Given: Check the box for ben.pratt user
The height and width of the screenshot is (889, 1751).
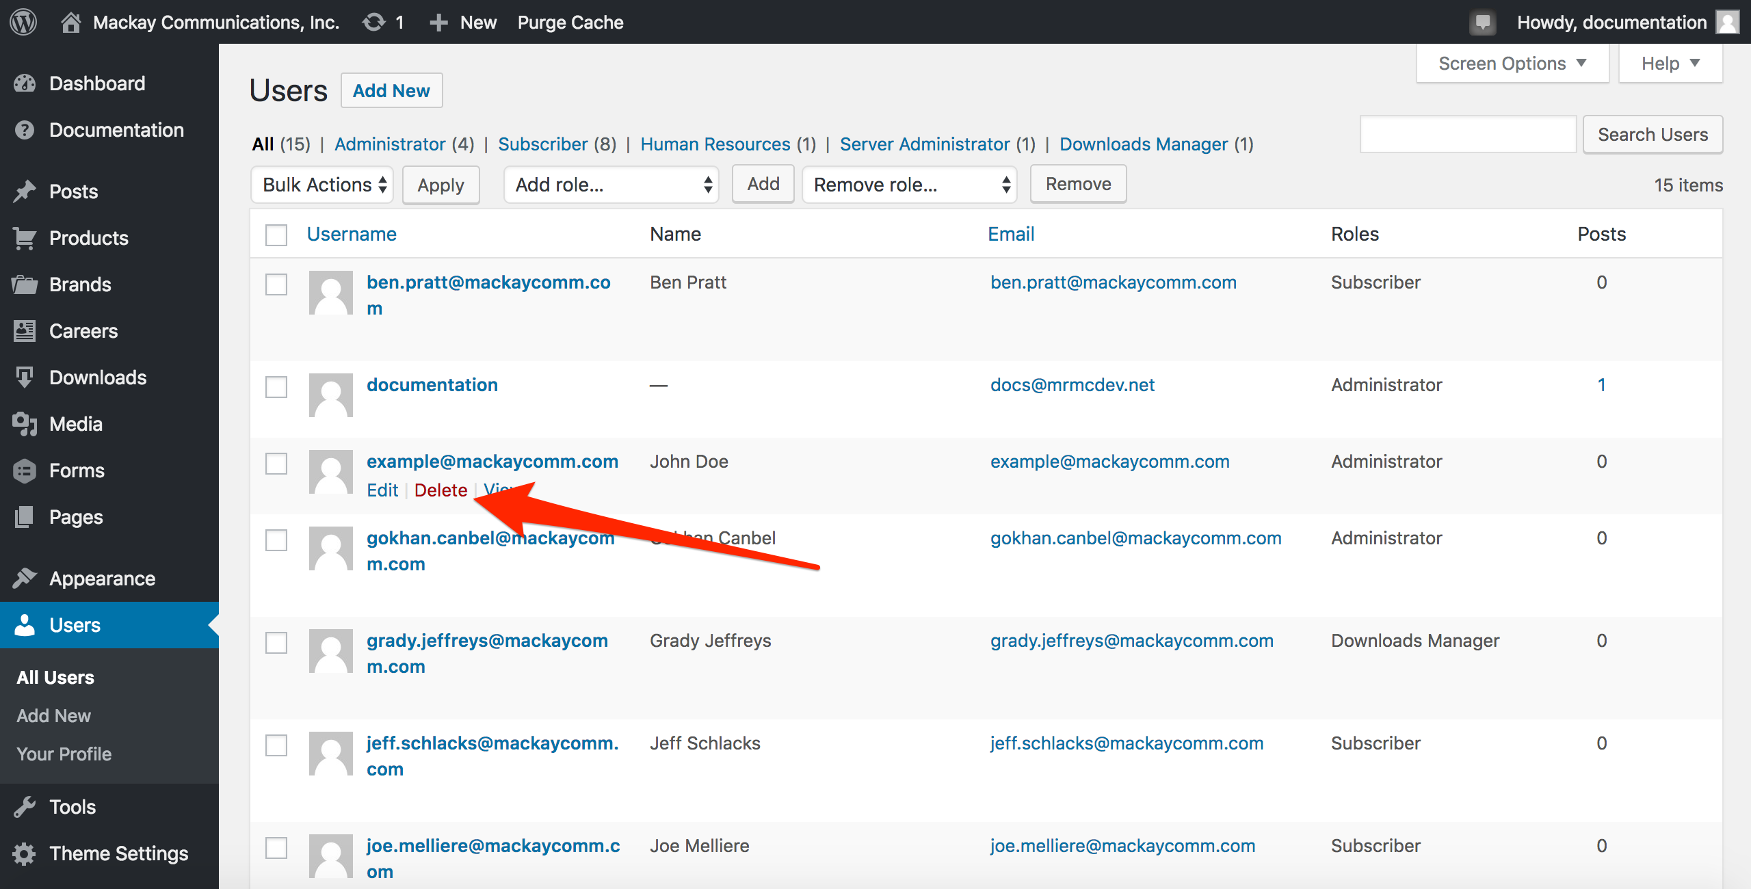Looking at the screenshot, I should [x=276, y=284].
